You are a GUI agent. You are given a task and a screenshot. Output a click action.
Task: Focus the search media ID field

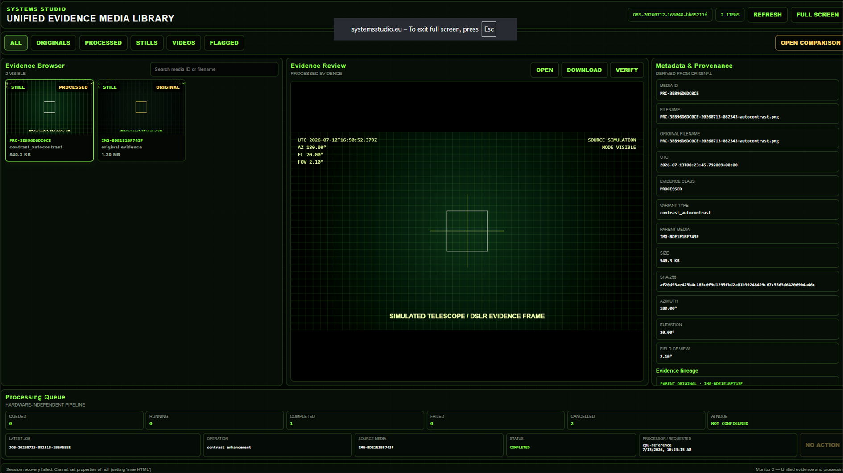214,69
